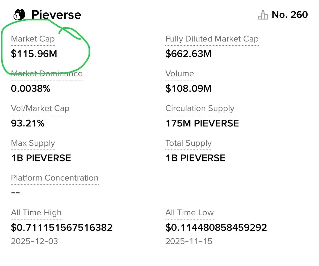Tap the Circulation Supply label
This screenshot has width=319, height=266.
coord(200,108)
